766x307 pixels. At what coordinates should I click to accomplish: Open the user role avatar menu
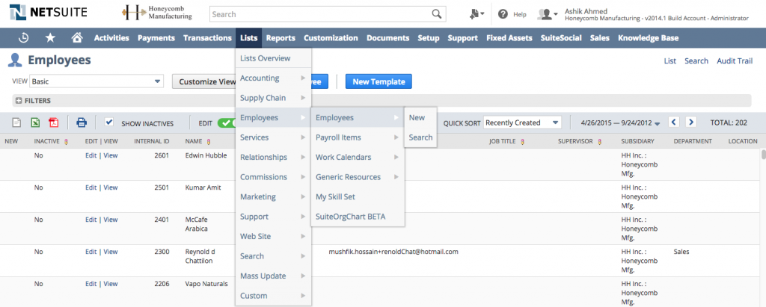click(547, 14)
